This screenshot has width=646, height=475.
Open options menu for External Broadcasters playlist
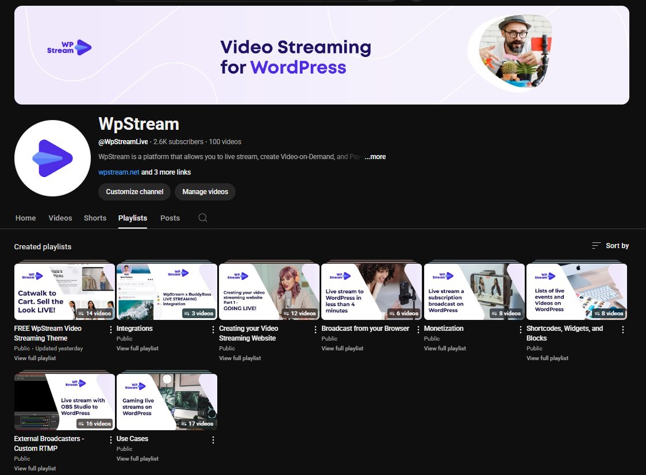tap(110, 439)
